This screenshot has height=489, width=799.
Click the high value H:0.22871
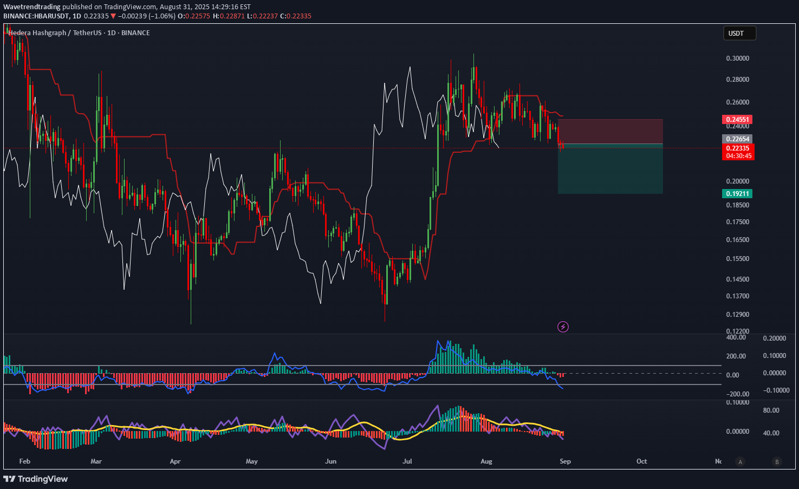pos(229,16)
